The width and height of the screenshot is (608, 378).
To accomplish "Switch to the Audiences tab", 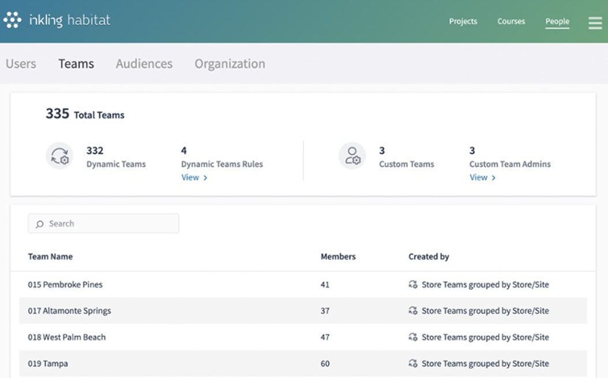I will tap(144, 64).
